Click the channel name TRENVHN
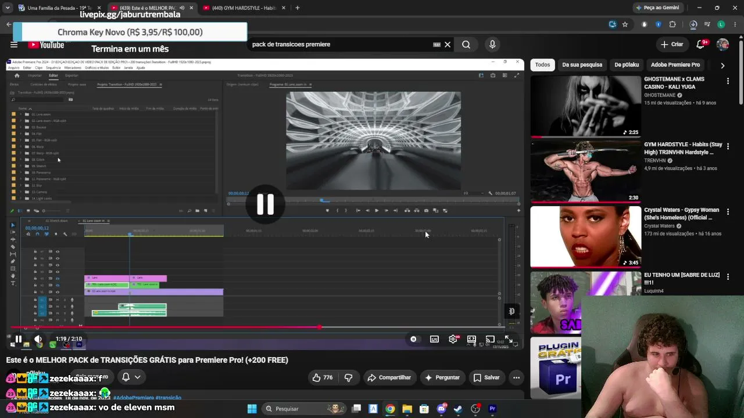The height and width of the screenshot is (418, 744). click(x=655, y=161)
